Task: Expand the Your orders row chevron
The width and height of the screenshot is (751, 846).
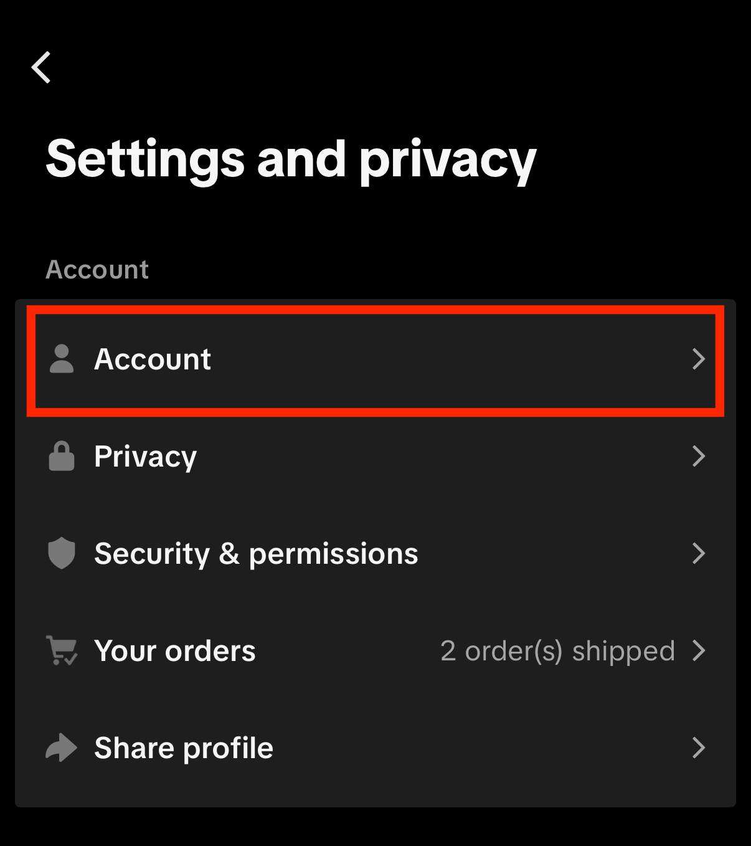Action: point(699,650)
